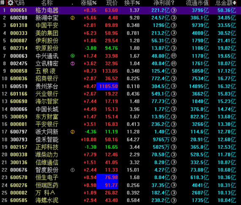
Task: Select the highlighted 格力电器 stock name
Action: coord(47,11)
